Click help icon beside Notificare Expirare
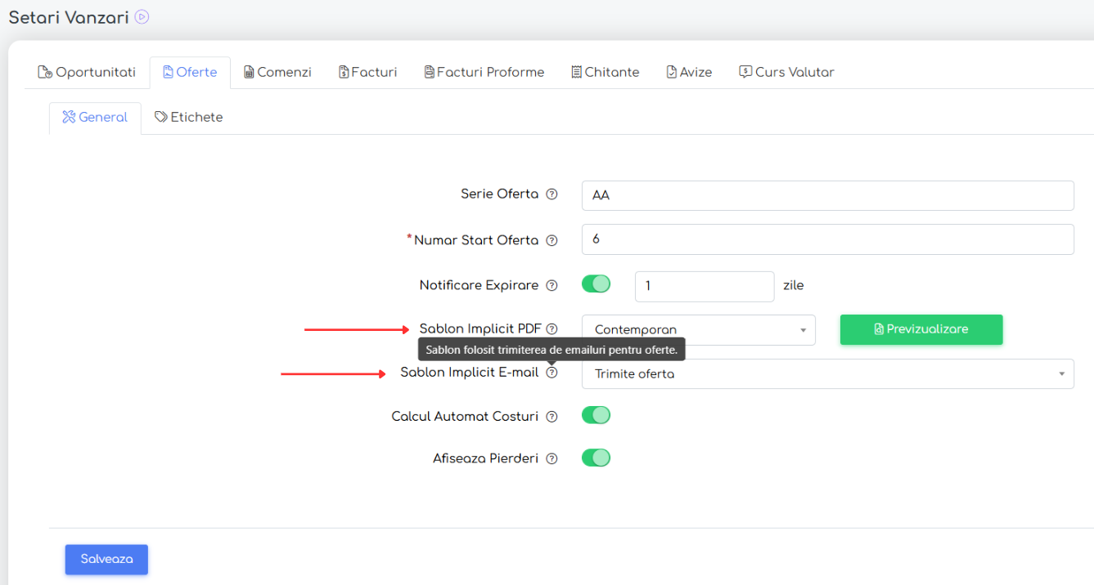Image resolution: width=1094 pixels, height=585 pixels. click(x=552, y=286)
